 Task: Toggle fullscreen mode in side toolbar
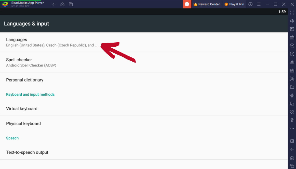[x=292, y=13]
